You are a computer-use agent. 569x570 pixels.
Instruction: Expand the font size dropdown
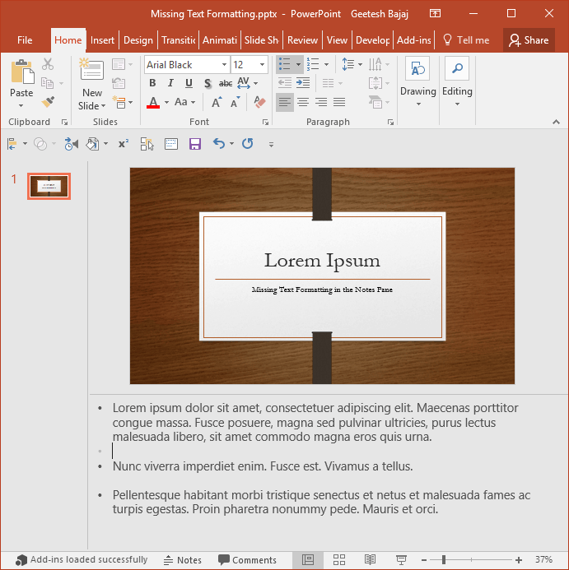point(263,65)
